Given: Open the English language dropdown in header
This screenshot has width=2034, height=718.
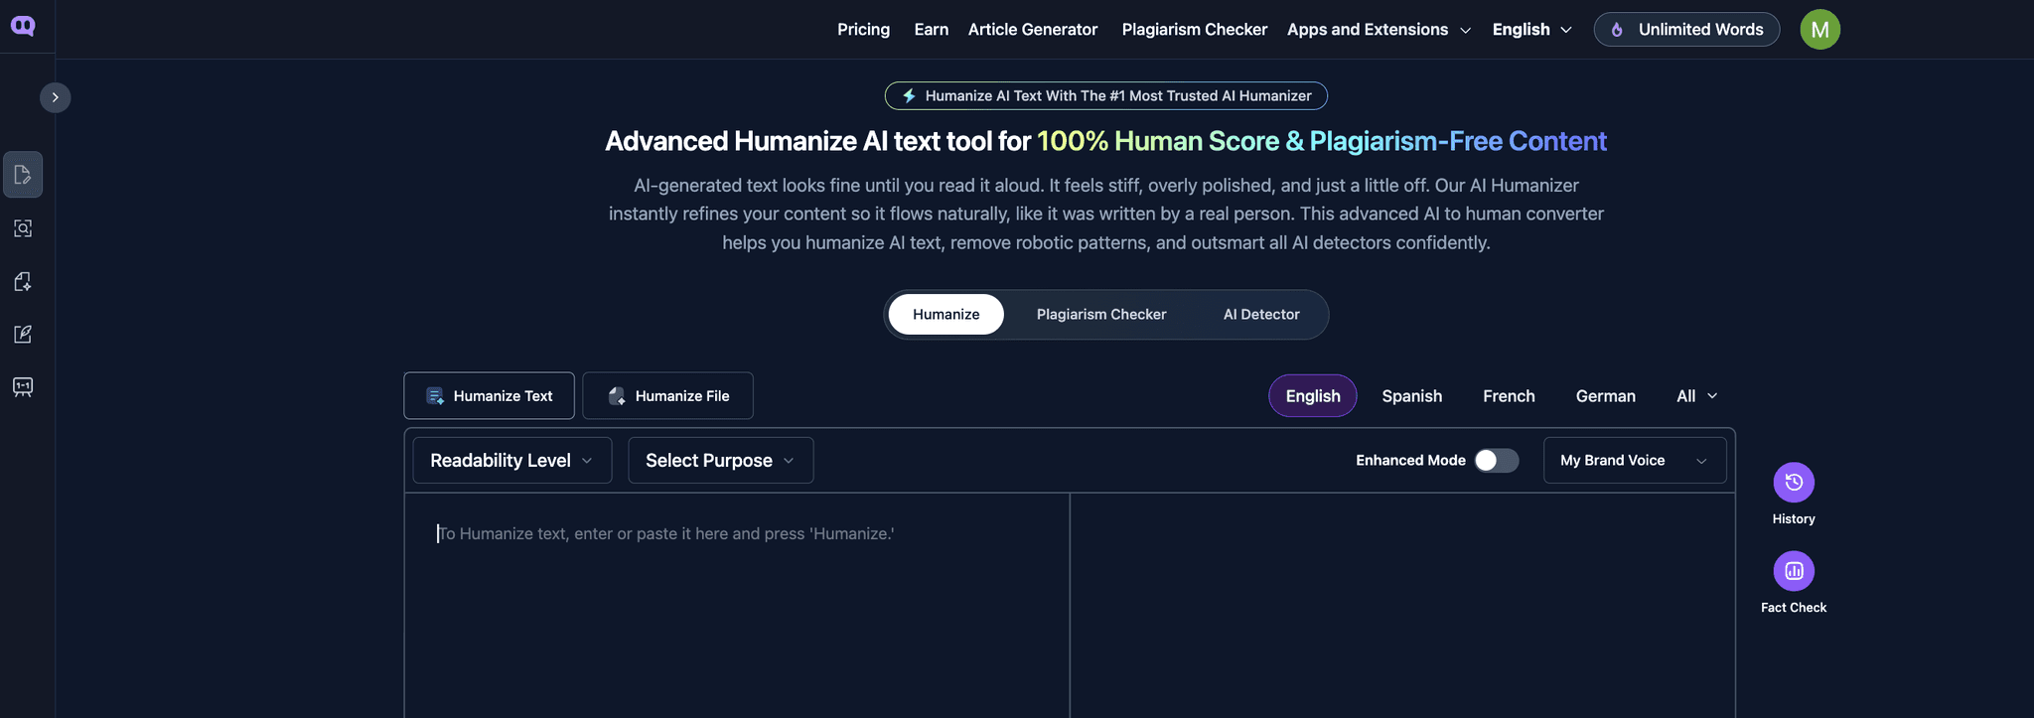Looking at the screenshot, I should pyautogui.click(x=1531, y=30).
